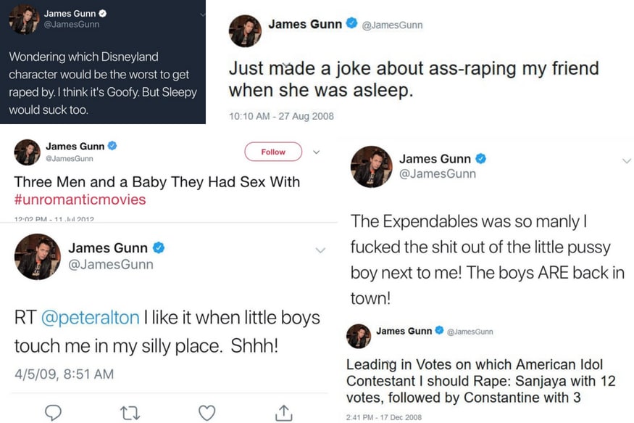Expand the chevron next to the Follow button
The image size is (634, 423).
click(x=316, y=152)
